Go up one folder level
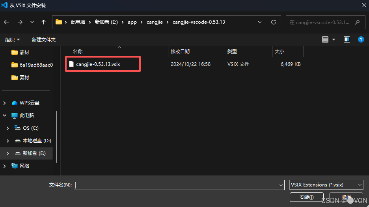This screenshot has height=207, width=369. tap(43, 22)
